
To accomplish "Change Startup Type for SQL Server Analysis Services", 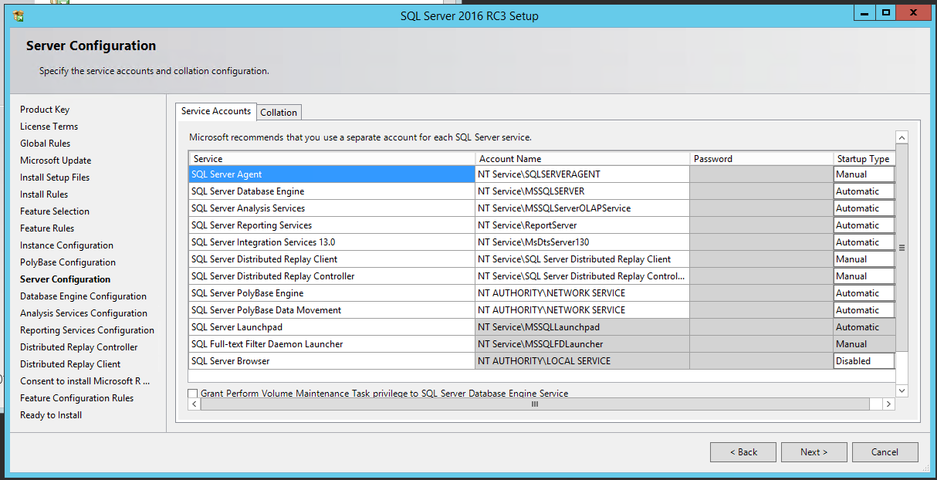I will point(864,208).
